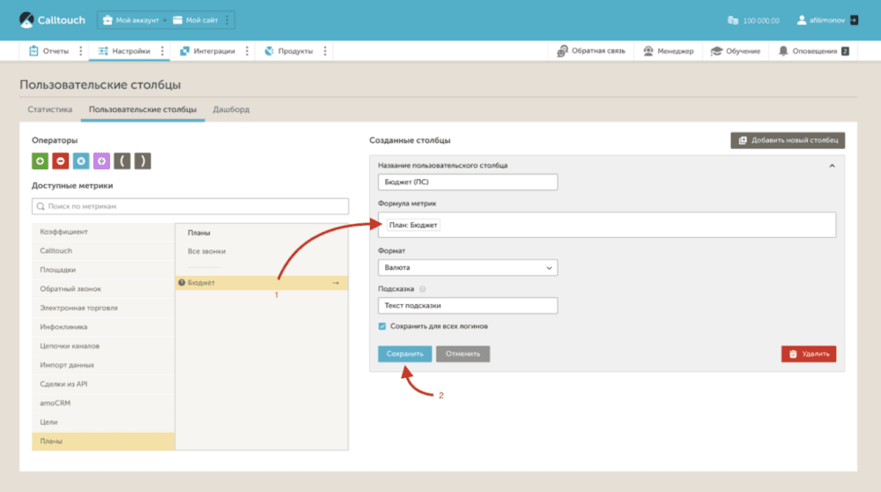Click the blue multiply operator button
Viewport: 881px width, 492px height.
click(81, 161)
